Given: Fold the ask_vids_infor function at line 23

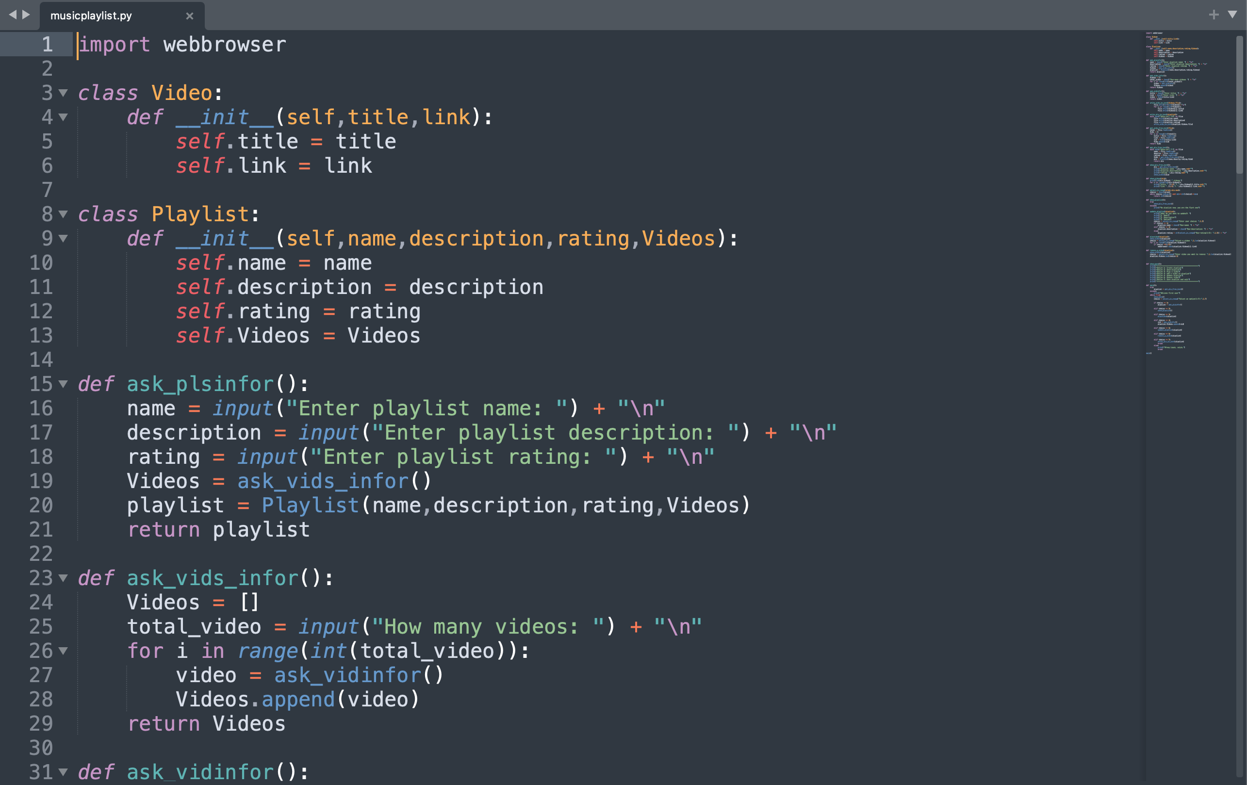Looking at the screenshot, I should 63,578.
